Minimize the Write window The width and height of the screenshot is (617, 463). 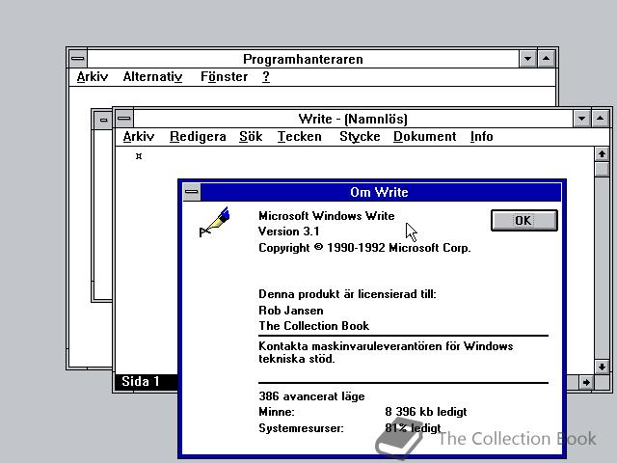click(581, 119)
